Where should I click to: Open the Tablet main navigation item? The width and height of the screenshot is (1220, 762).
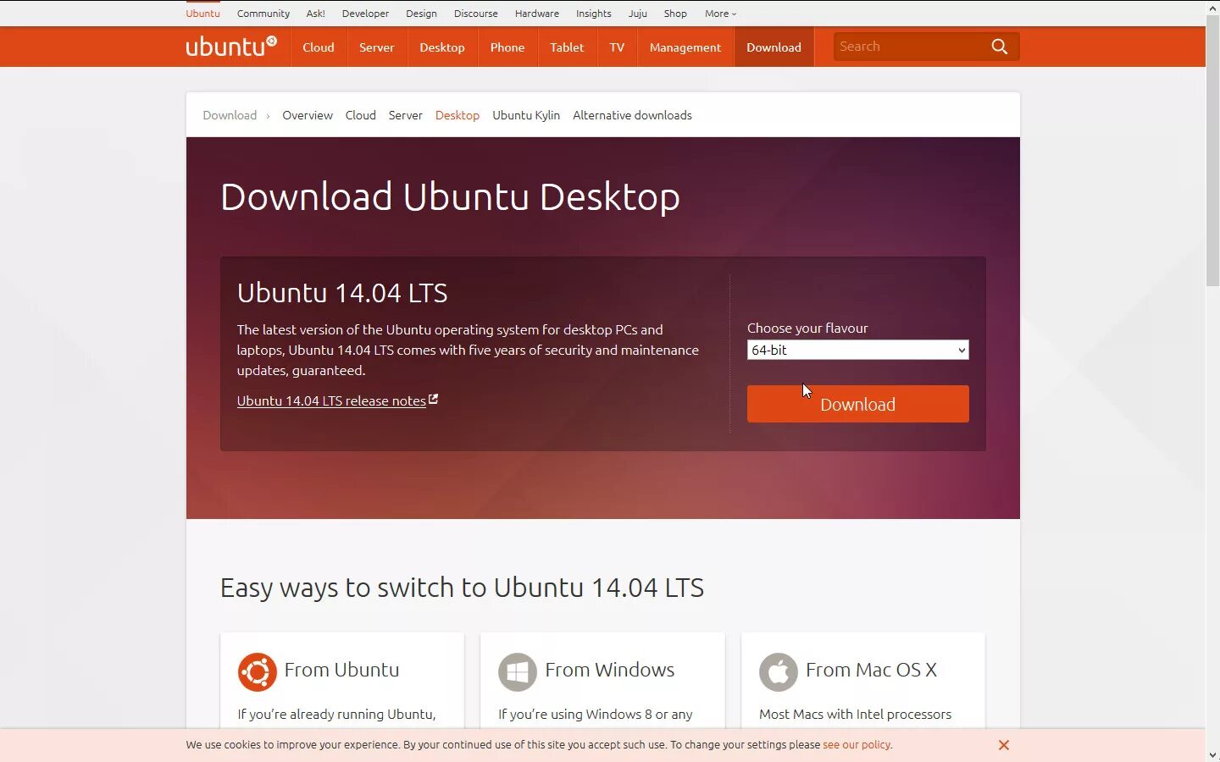point(567,47)
